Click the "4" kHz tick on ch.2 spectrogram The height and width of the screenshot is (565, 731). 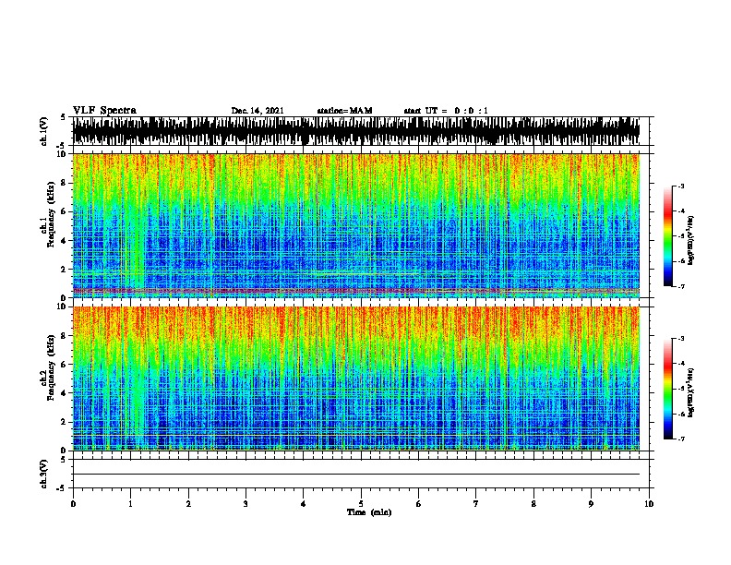pyautogui.click(x=65, y=393)
